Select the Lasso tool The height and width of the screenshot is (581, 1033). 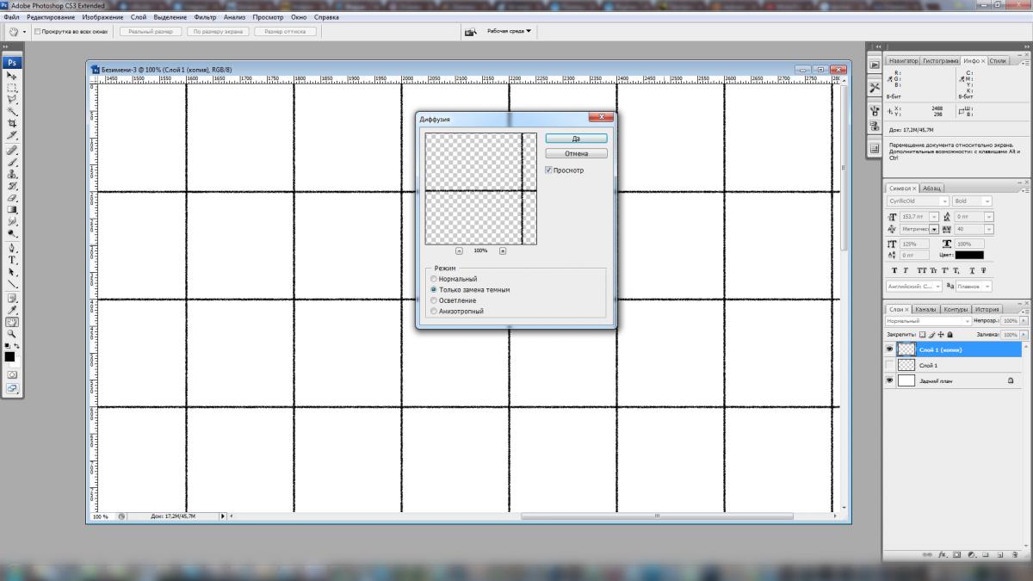(12, 100)
